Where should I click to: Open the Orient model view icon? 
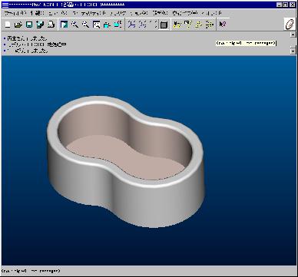107,25
